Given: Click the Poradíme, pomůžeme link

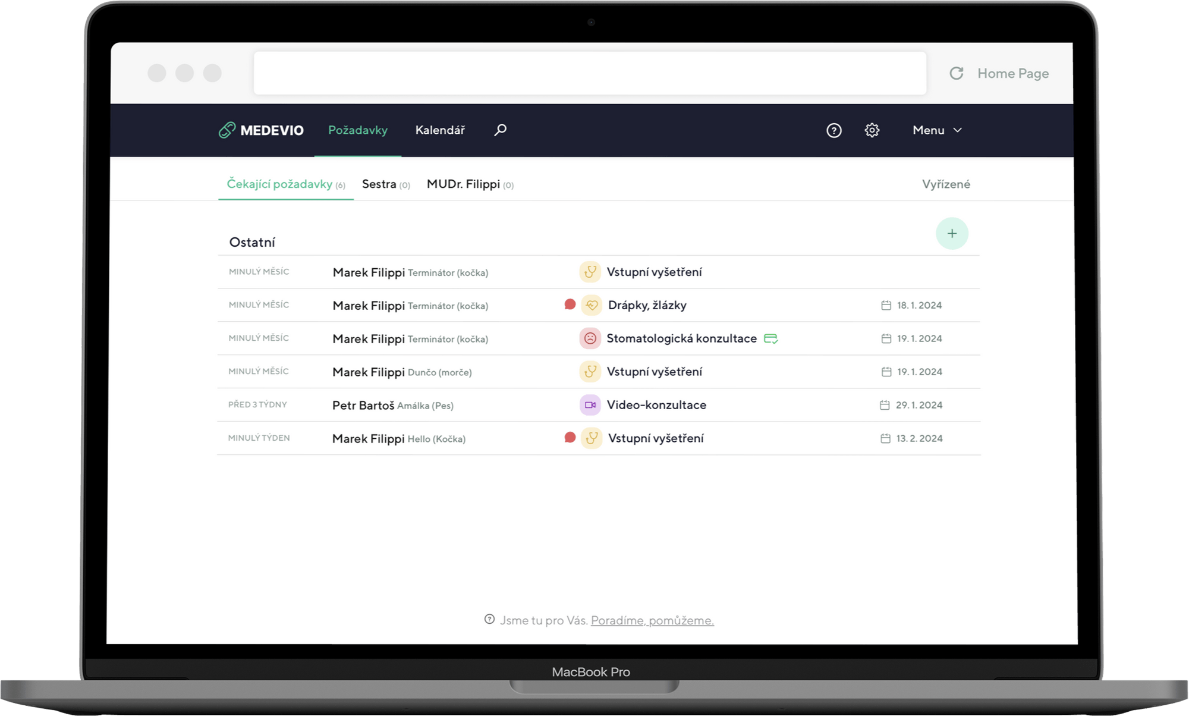Looking at the screenshot, I should tap(652, 620).
